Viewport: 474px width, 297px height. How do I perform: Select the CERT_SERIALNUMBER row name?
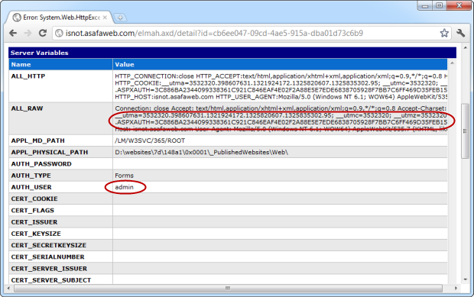point(47,257)
